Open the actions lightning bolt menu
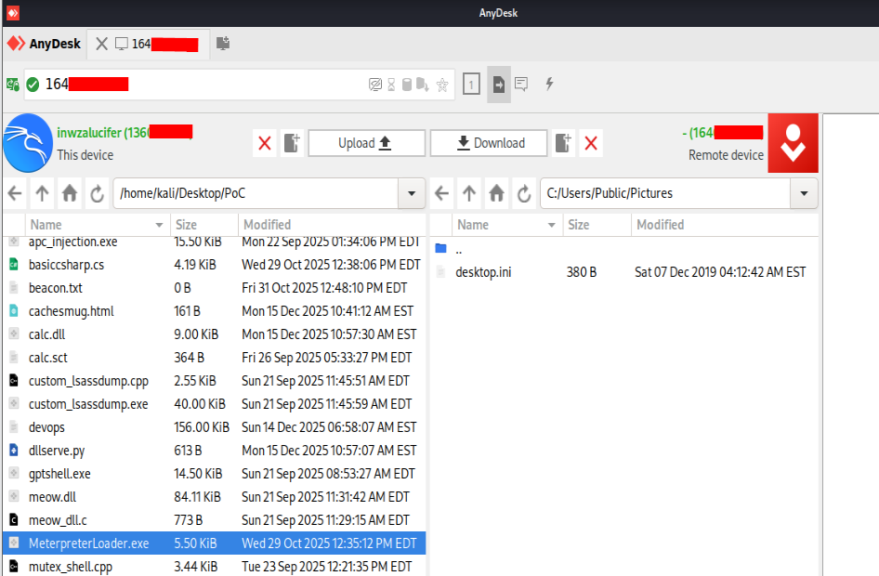The width and height of the screenshot is (879, 576). click(549, 84)
